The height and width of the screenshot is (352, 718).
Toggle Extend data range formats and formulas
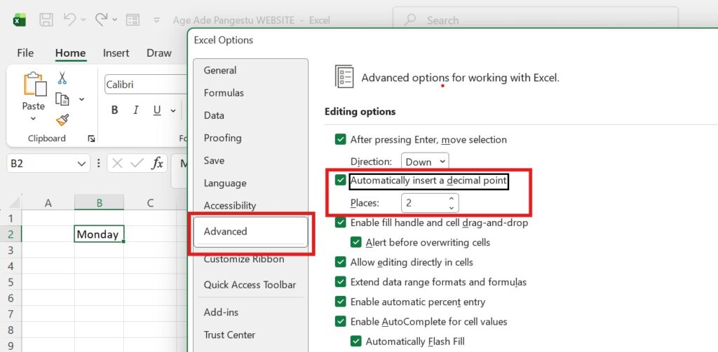(x=340, y=282)
